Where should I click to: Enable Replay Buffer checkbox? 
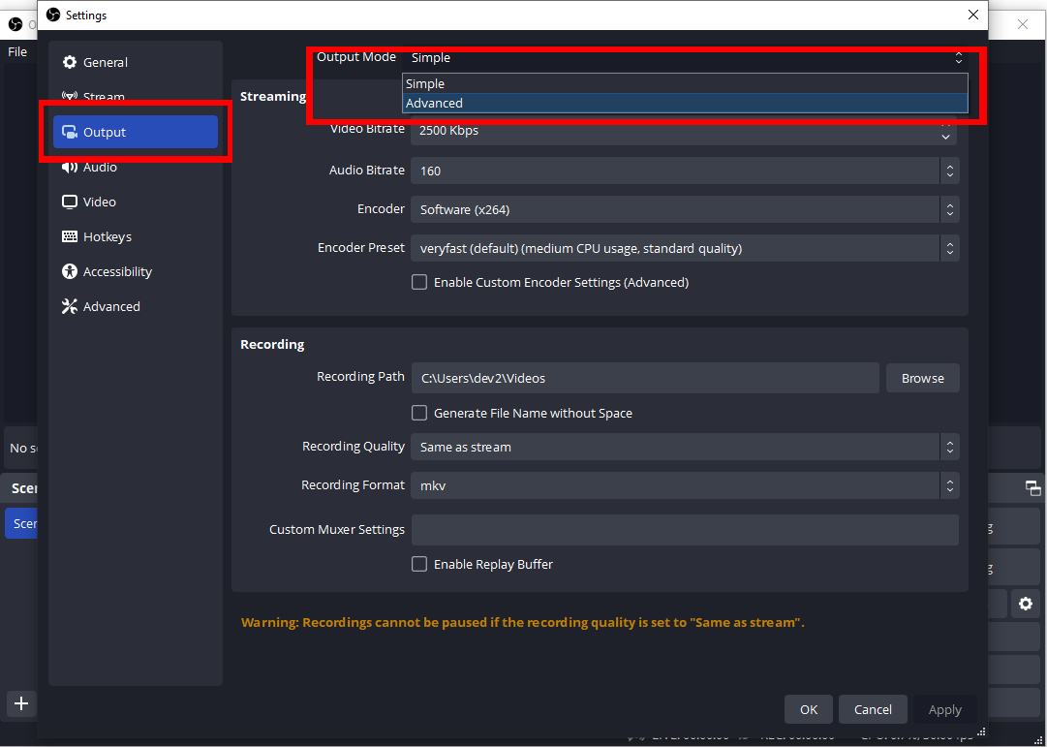(419, 565)
